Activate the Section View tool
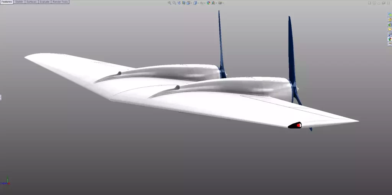This screenshot has height=195, width=392. click(x=184, y=3)
